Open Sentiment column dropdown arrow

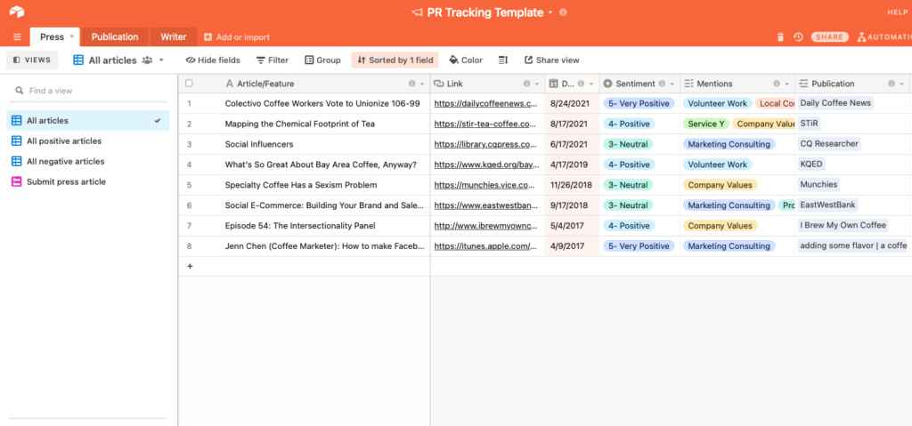click(672, 84)
